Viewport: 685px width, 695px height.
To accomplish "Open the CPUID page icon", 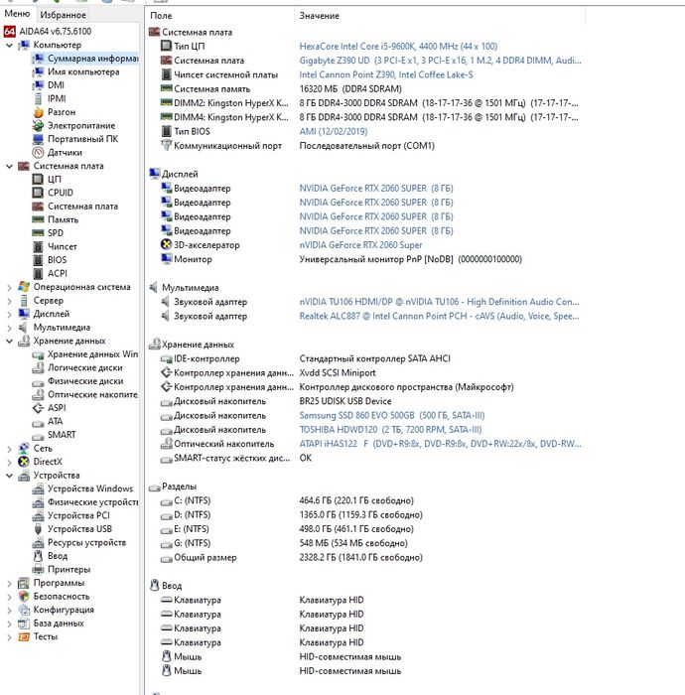I will pos(38,193).
